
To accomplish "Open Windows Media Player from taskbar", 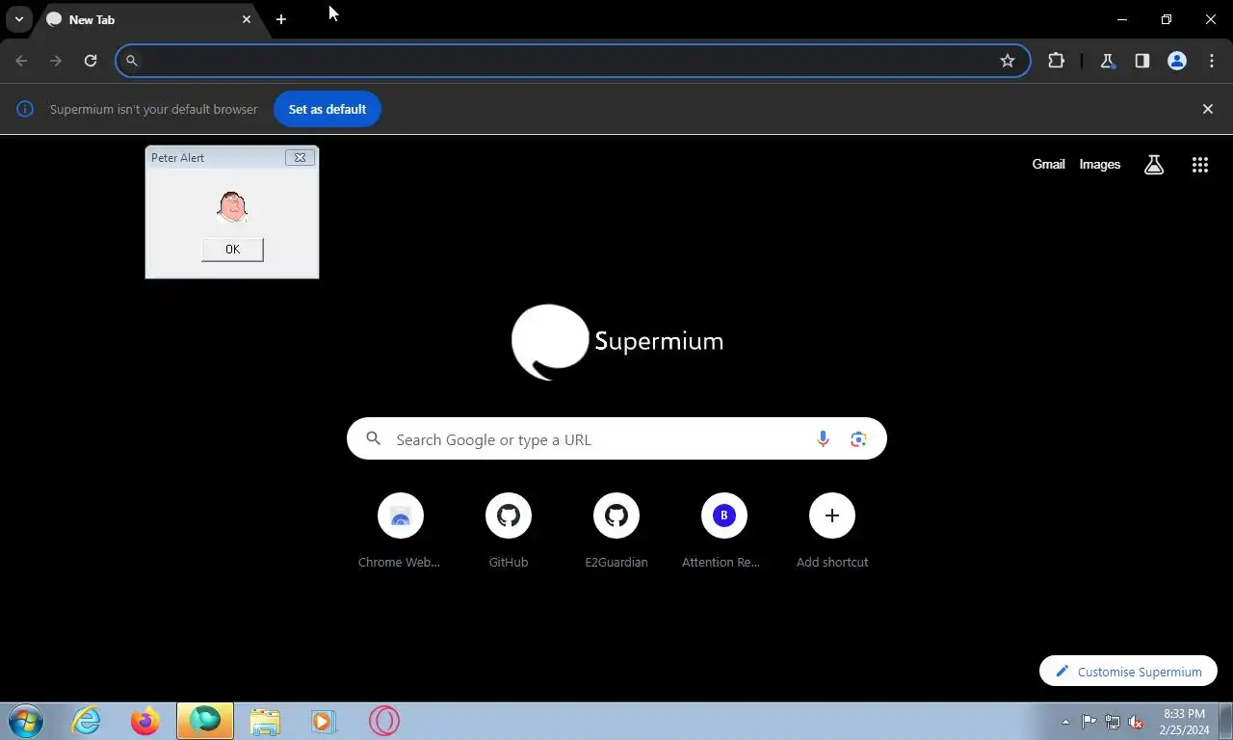I will point(324,721).
